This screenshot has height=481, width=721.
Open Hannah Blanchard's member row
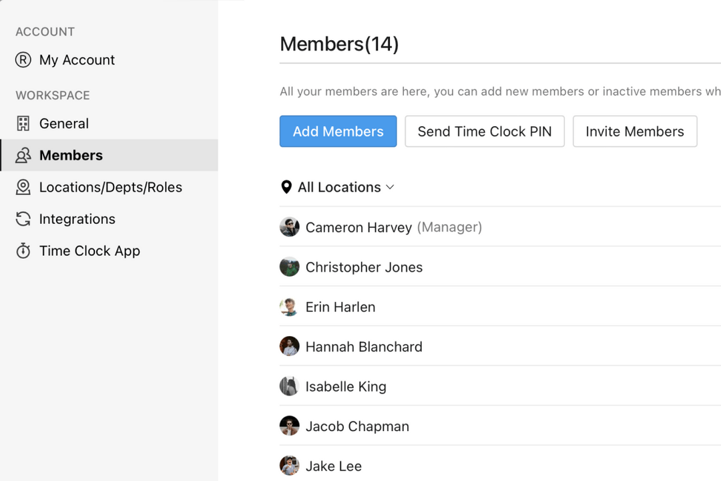[x=364, y=347]
